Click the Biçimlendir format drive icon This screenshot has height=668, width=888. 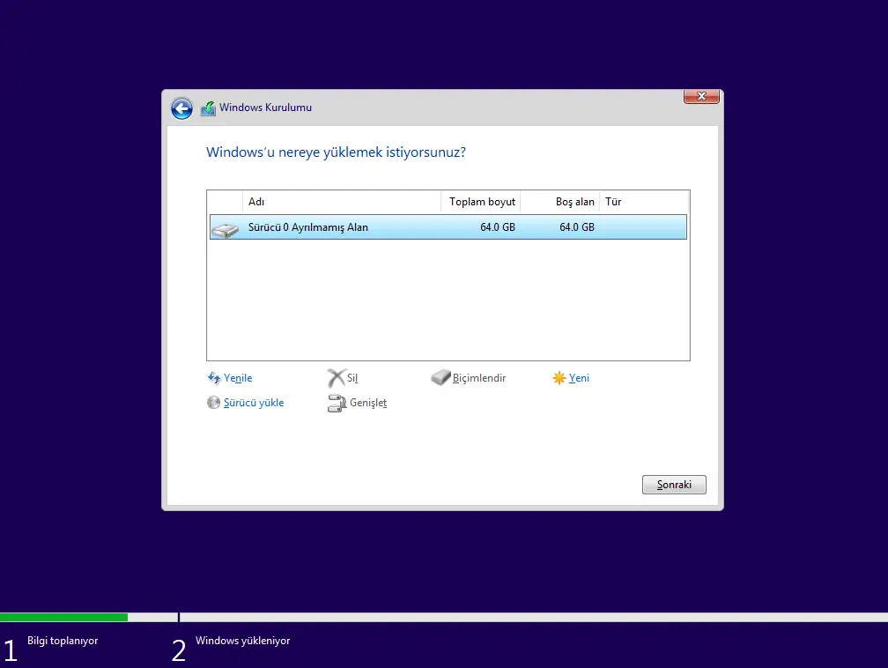coord(440,377)
